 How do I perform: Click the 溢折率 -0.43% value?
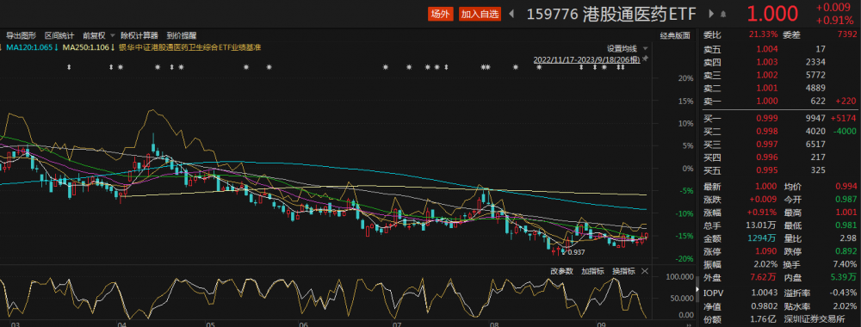click(843, 293)
